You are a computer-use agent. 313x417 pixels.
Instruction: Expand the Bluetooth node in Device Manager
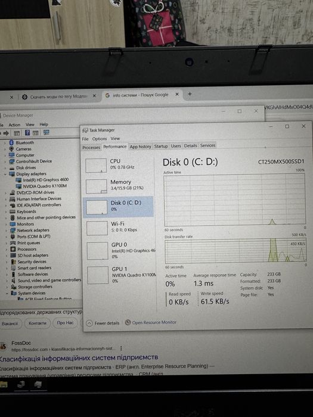click(5, 143)
